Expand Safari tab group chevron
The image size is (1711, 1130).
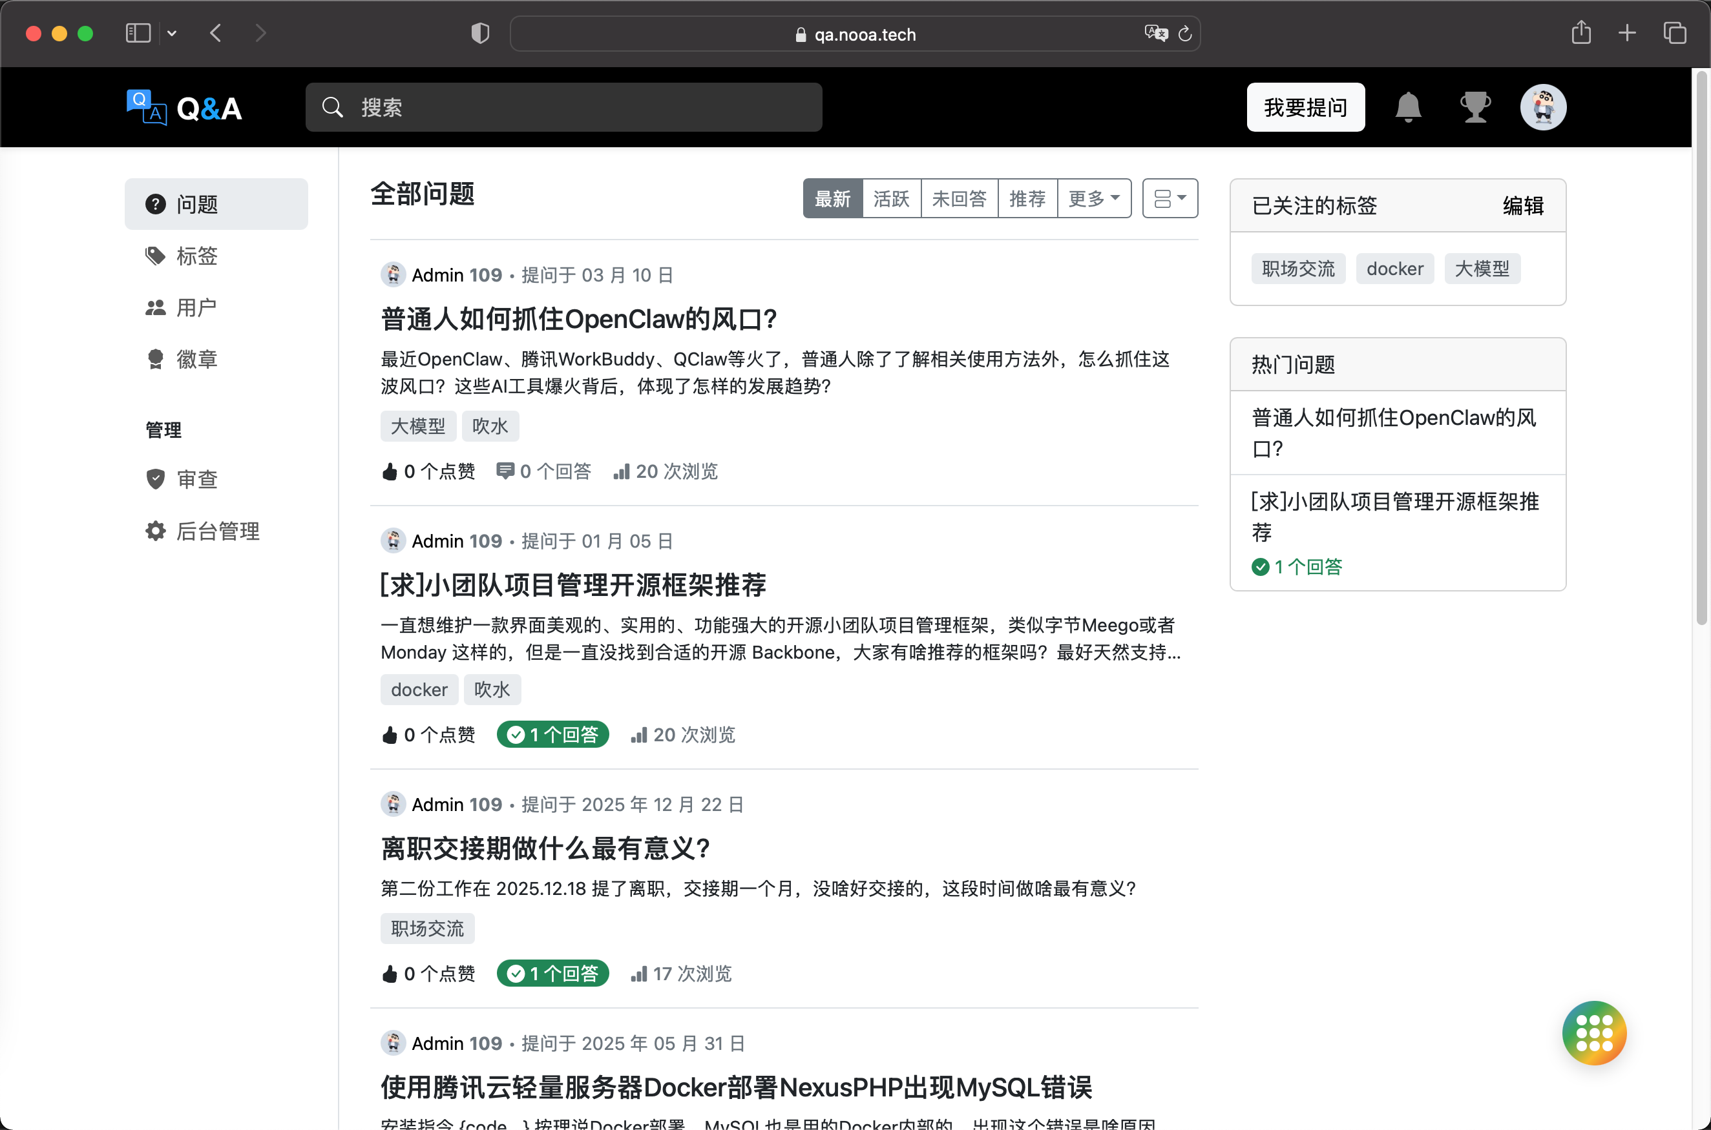coord(172,33)
